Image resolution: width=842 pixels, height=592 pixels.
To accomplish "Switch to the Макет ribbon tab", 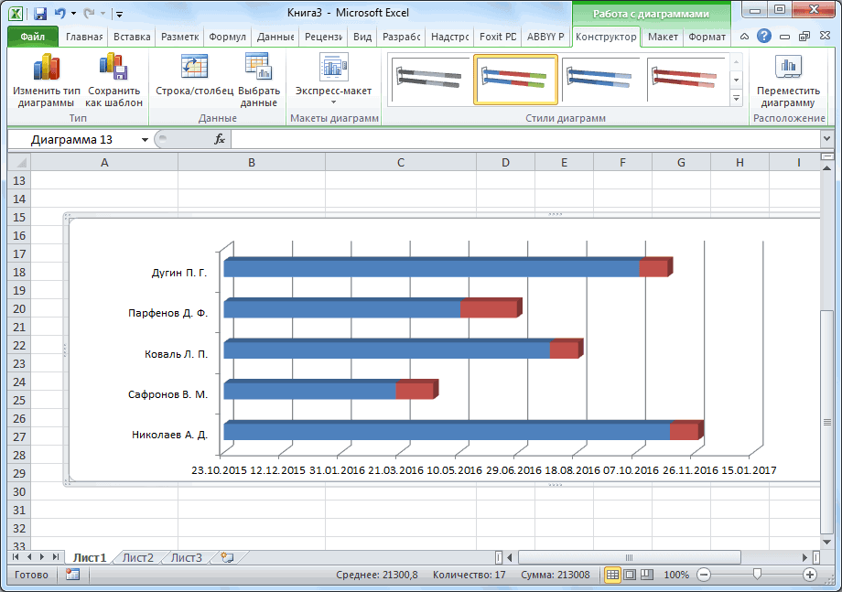I will coord(663,37).
